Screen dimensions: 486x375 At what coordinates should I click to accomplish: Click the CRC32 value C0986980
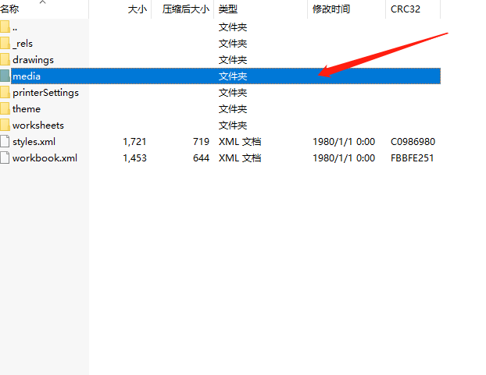pos(413,142)
